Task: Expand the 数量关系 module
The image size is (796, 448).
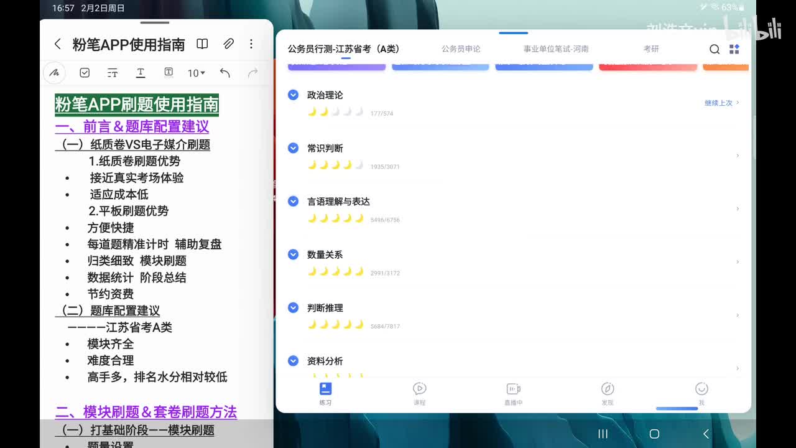Action: 294,254
